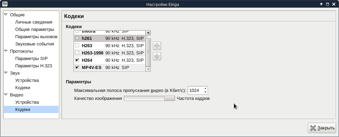Click the Общие category label
This screenshot has height=137, width=339.
(17, 15)
